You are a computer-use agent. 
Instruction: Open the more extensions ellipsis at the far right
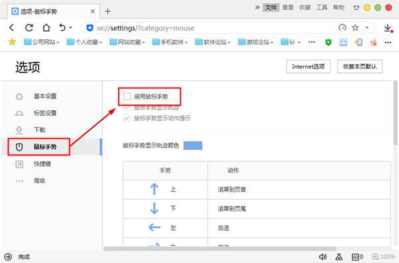click(388, 43)
